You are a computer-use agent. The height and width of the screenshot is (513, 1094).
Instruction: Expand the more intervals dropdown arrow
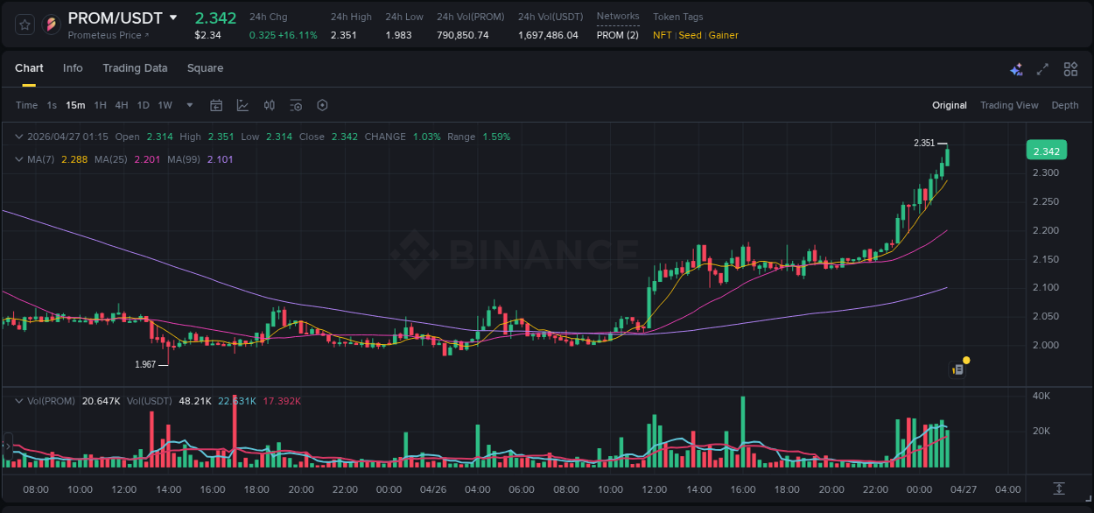[190, 105]
